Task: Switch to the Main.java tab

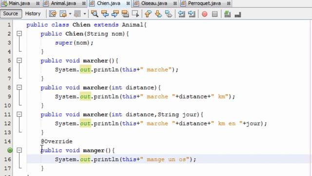Action: 19,3
